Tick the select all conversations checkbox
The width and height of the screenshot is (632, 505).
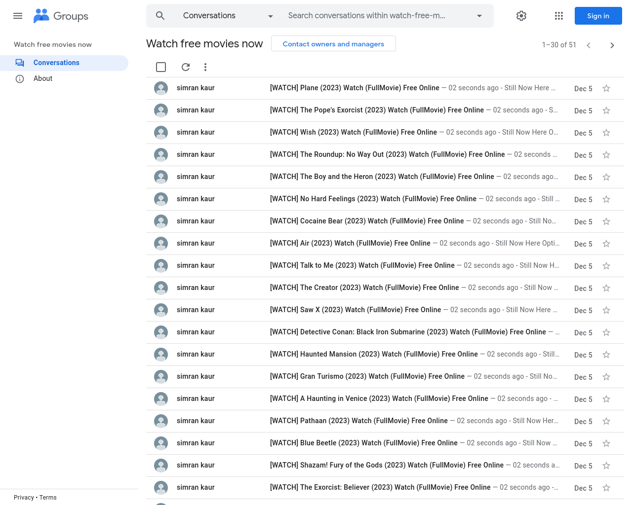tap(161, 67)
